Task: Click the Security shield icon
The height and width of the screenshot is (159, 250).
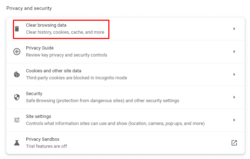Action: coord(17,97)
